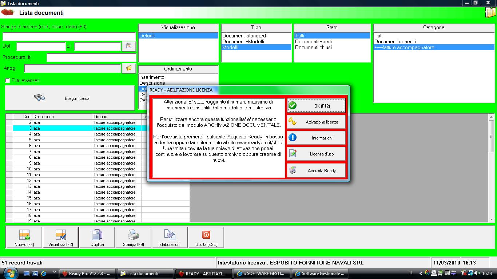Select Tutti in the Categoria list
Screen dimensions: 497x279
434,36
